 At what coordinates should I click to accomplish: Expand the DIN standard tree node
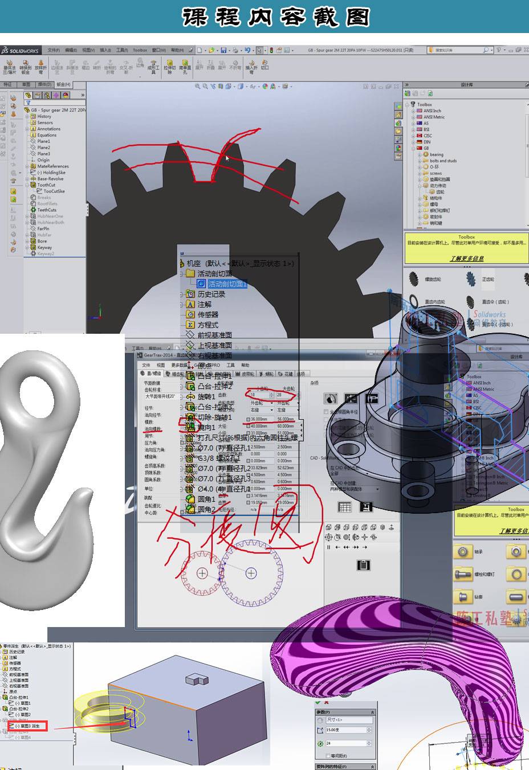[x=413, y=142]
